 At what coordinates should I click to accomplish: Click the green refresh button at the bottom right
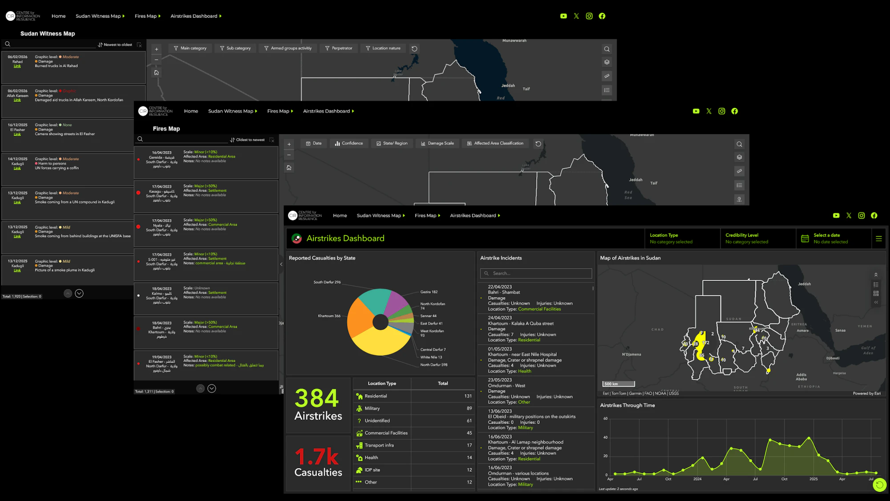pos(879,485)
